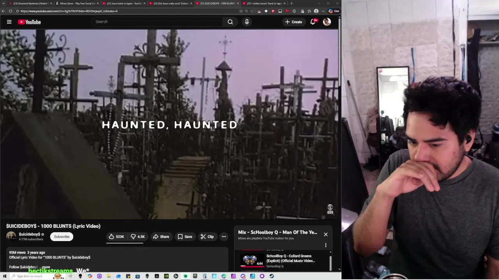Click the video player area
The width and height of the screenshot is (499, 280).
(169, 124)
